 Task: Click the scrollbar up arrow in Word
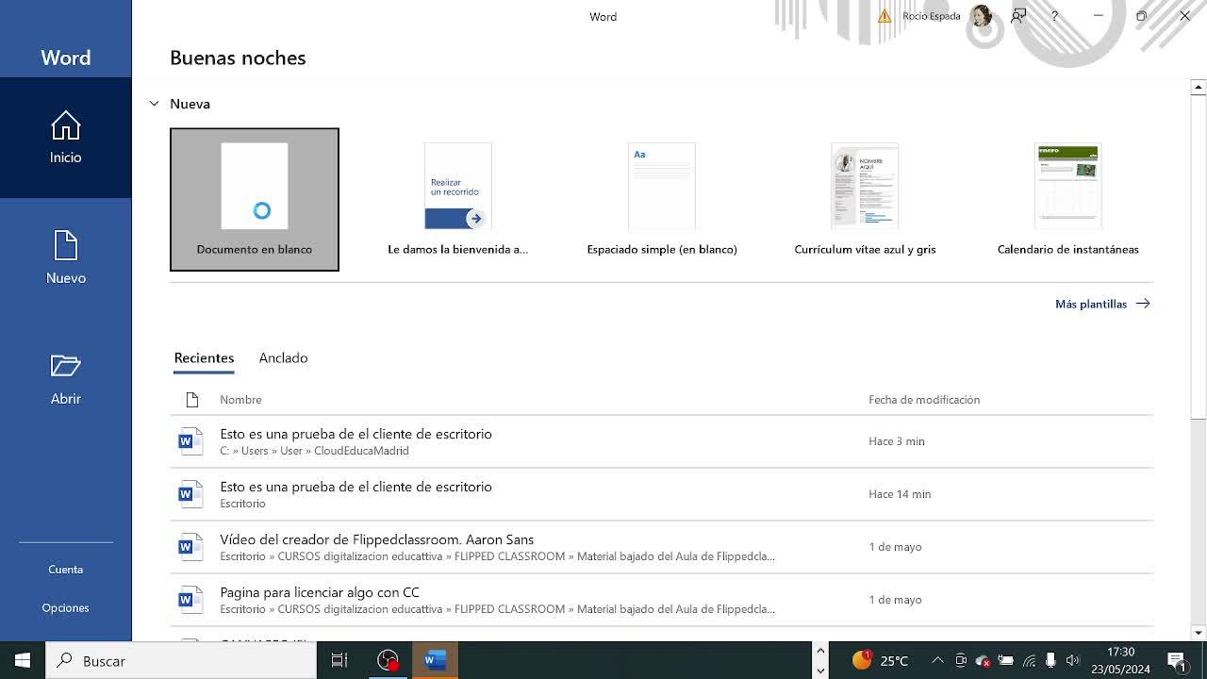[x=1199, y=87]
